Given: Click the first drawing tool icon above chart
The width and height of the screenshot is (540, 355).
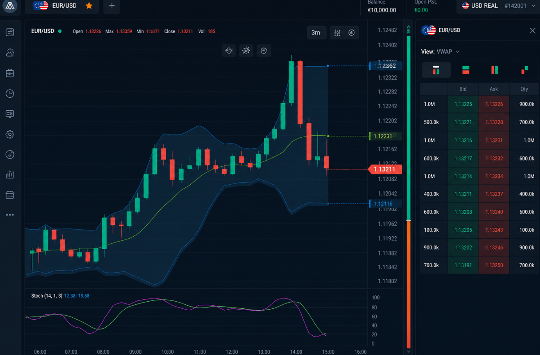Looking at the screenshot, I should coord(229,51).
